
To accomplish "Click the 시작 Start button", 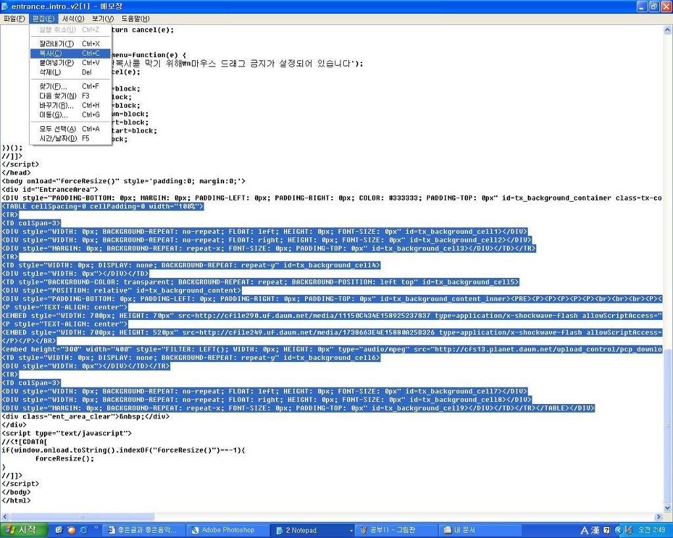I will point(24,530).
